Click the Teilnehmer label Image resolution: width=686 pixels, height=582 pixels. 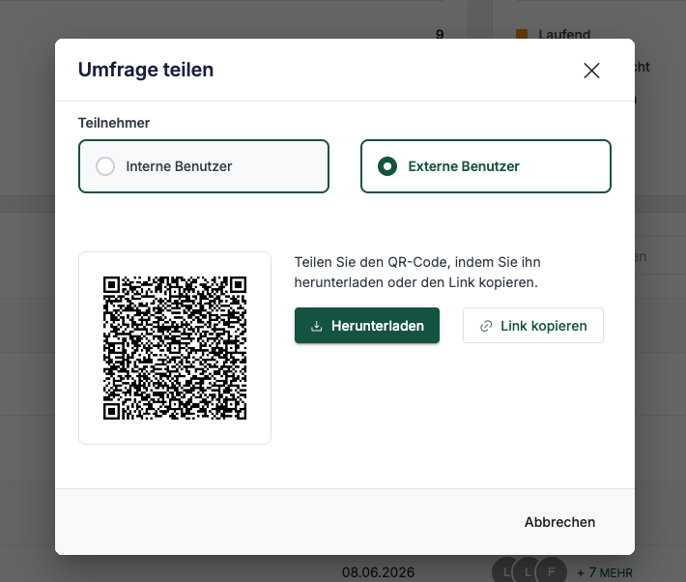point(114,123)
